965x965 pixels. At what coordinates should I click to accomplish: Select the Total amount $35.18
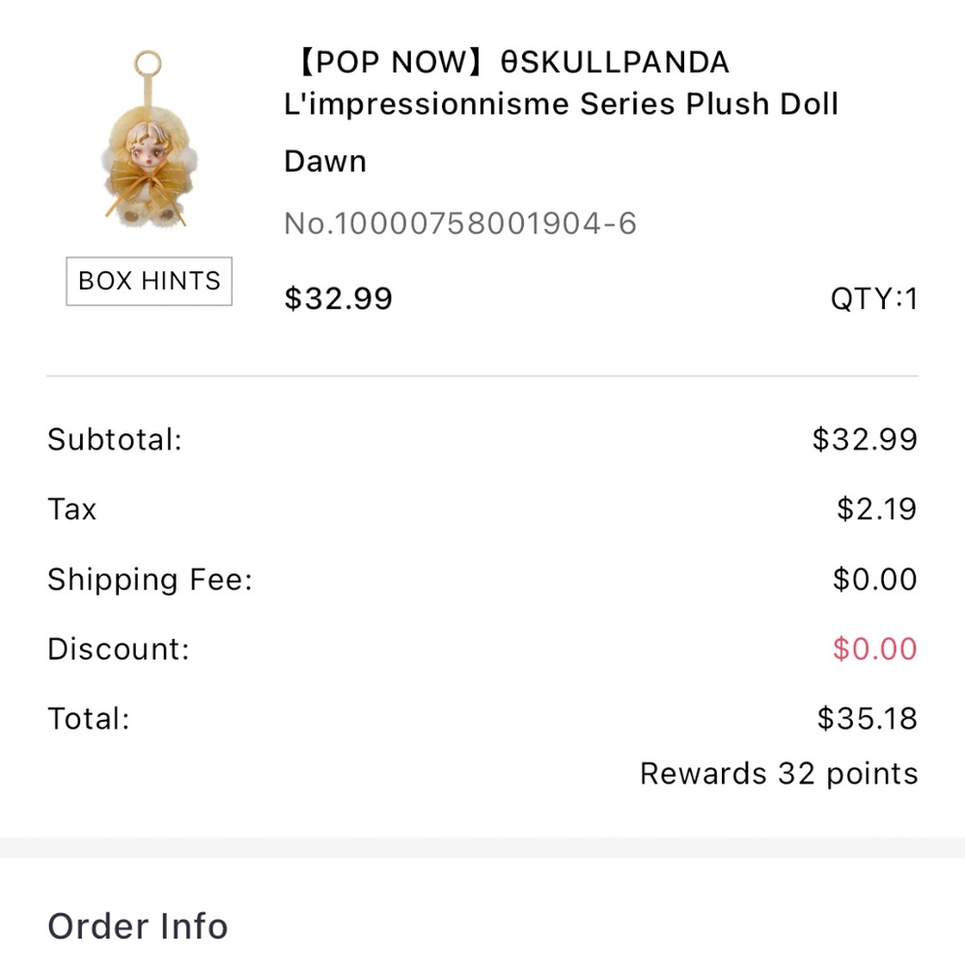[x=867, y=718]
